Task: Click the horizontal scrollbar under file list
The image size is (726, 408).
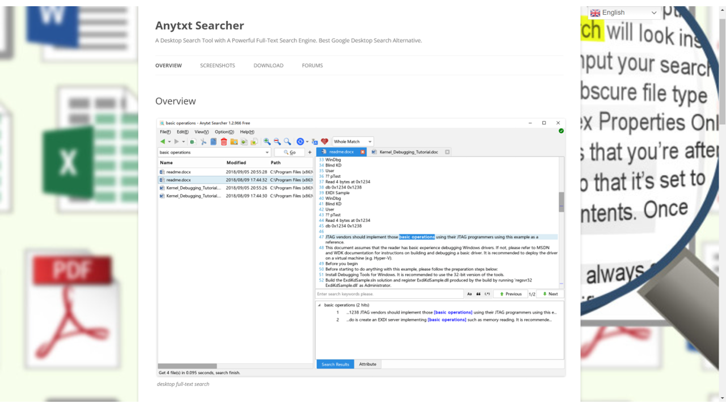Action: click(187, 366)
